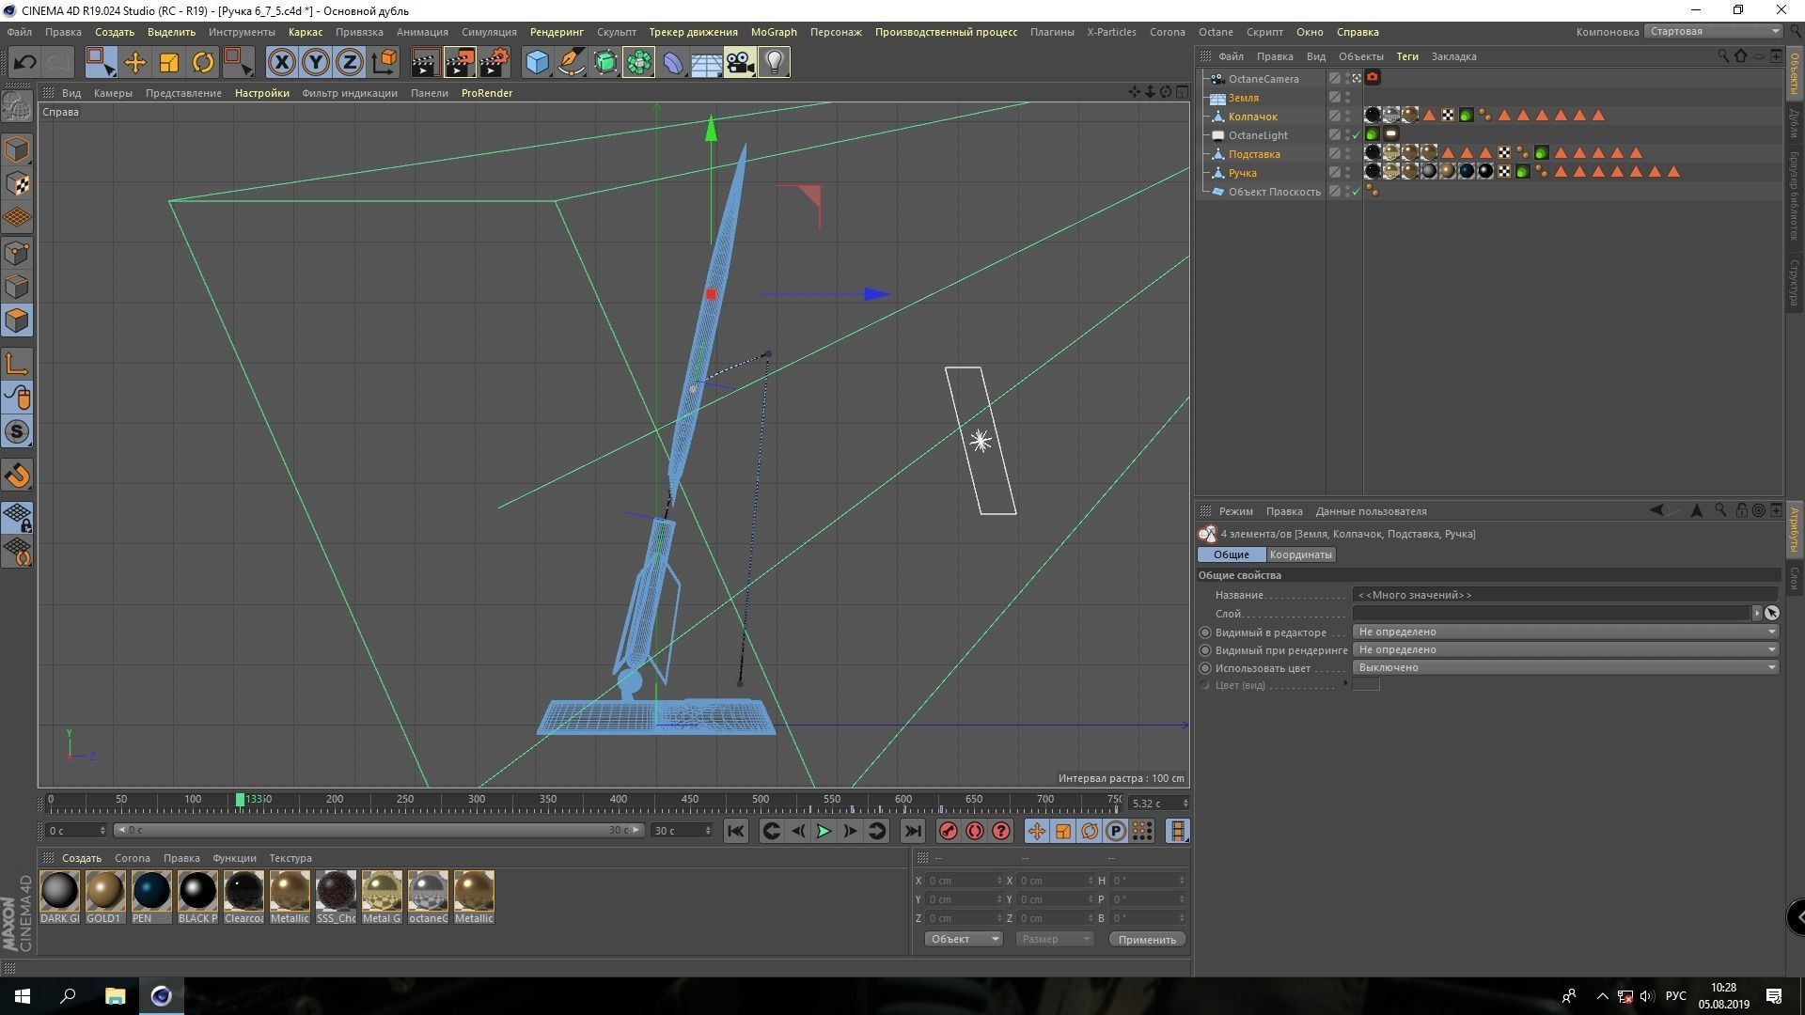Viewport: 1805px width, 1015px height.
Task: Play the animation forward
Action: point(824,831)
